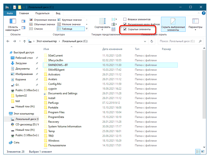Viewport: 210px width, 158px height.
Task: Click Size all columns to fit icon
Action: [x=113, y=29]
